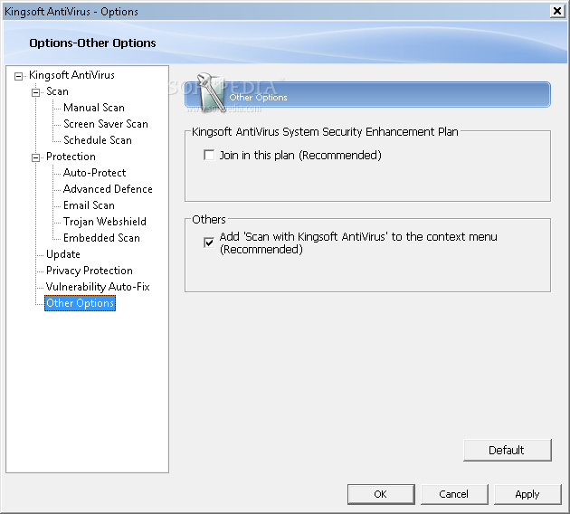This screenshot has width=570, height=514.
Task: Open Auto-Protect settings
Action: (94, 173)
